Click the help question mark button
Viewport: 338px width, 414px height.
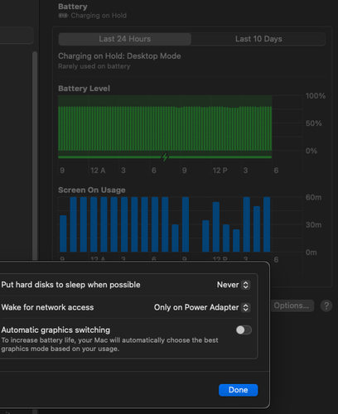pyautogui.click(x=326, y=306)
